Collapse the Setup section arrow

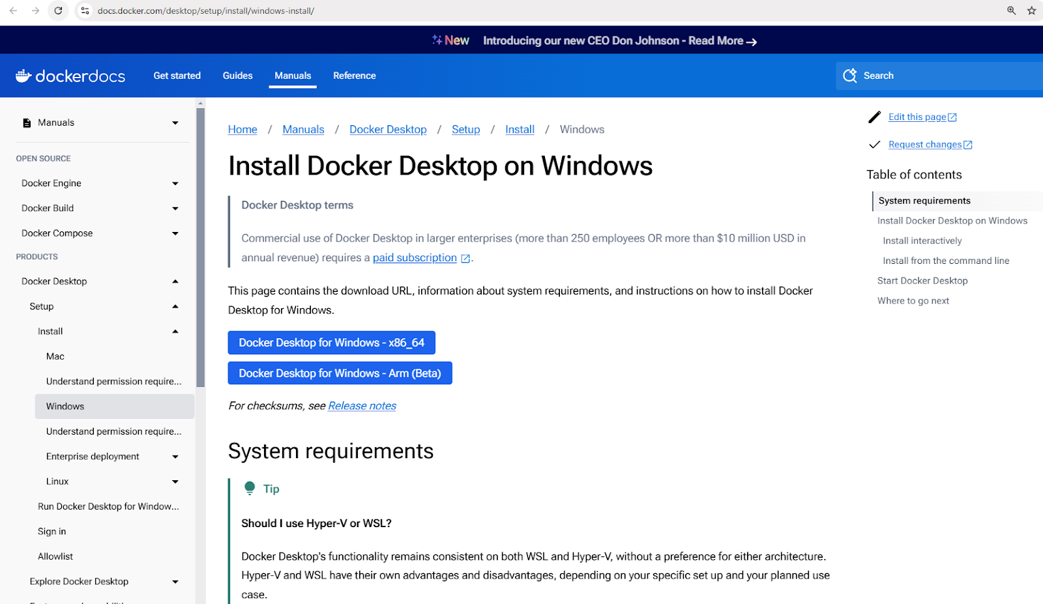click(175, 306)
